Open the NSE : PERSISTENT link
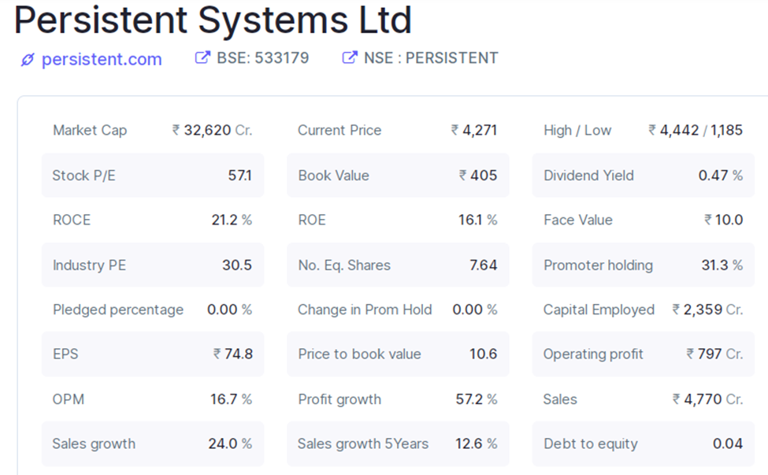Screen dimensions: 768x475 [431, 58]
